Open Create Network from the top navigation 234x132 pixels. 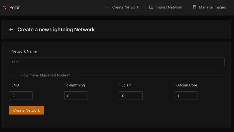pyautogui.click(x=122, y=7)
